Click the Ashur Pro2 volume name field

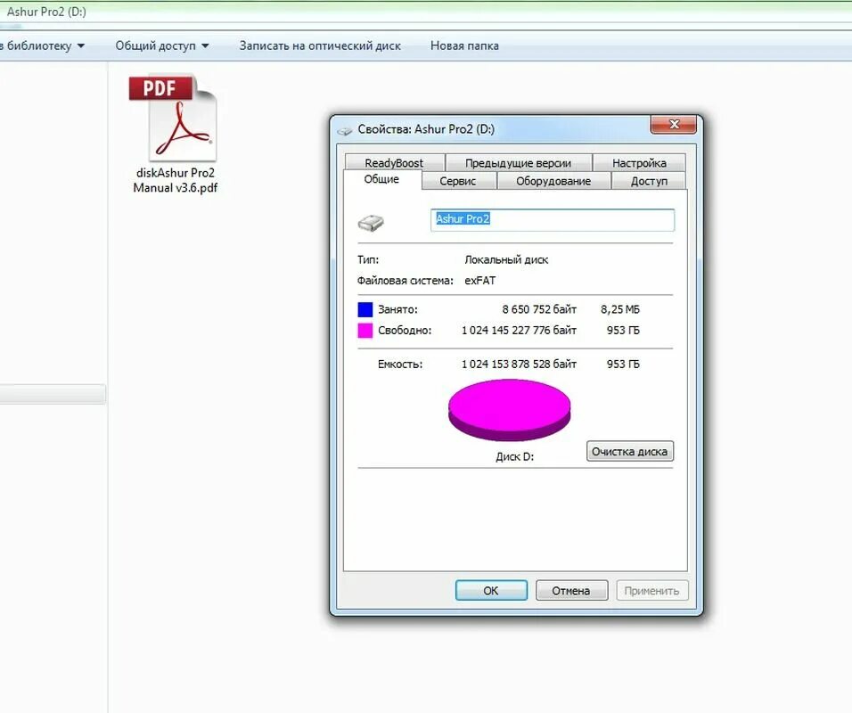coord(552,219)
